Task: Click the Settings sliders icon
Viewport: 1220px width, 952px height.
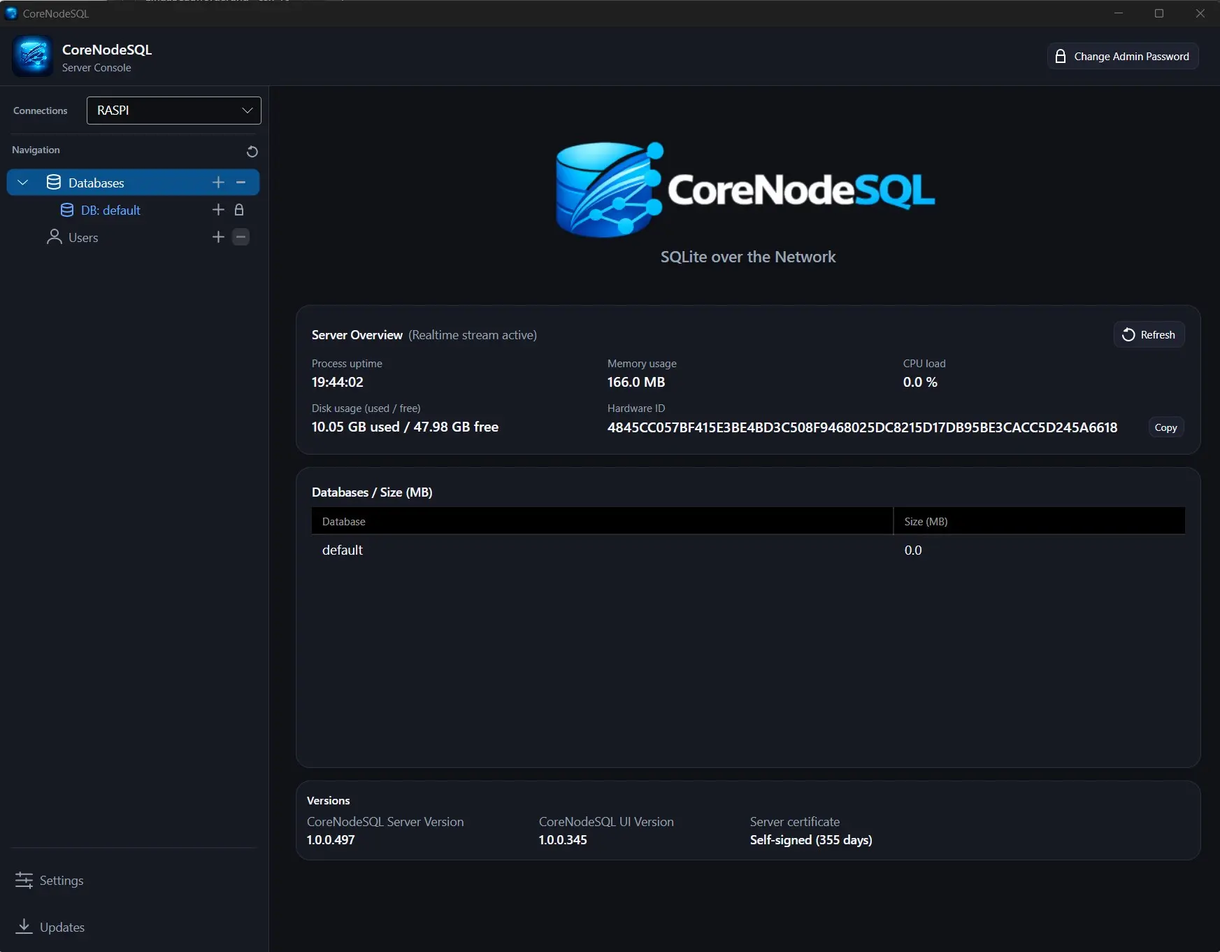Action: coord(24,880)
